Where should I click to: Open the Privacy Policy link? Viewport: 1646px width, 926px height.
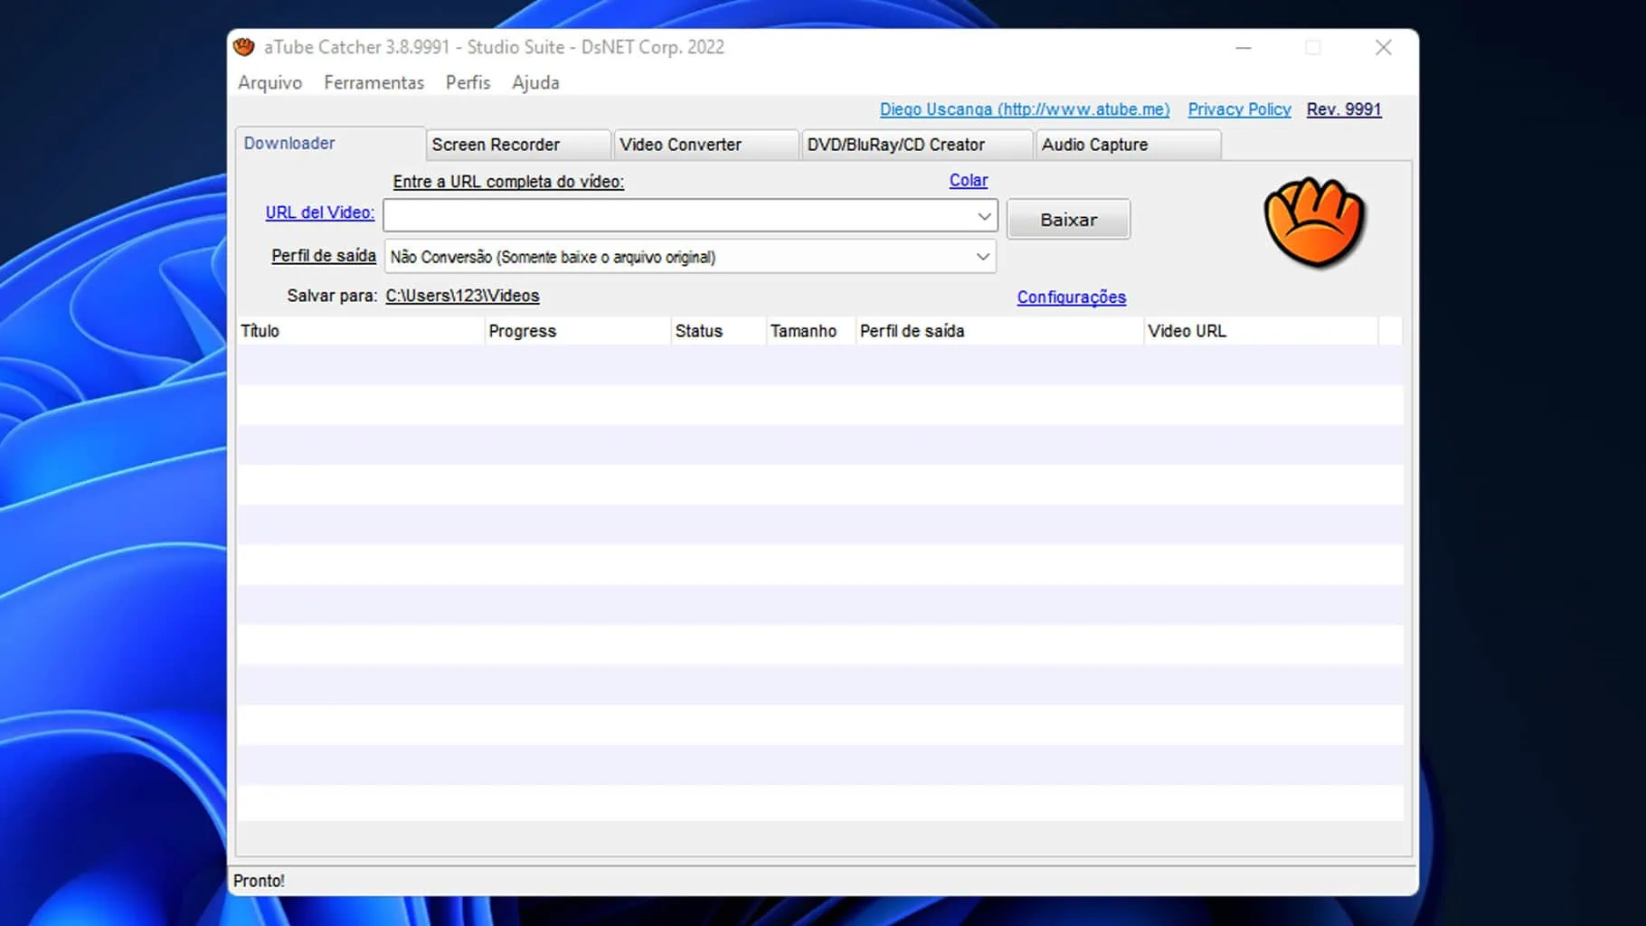click(1239, 109)
